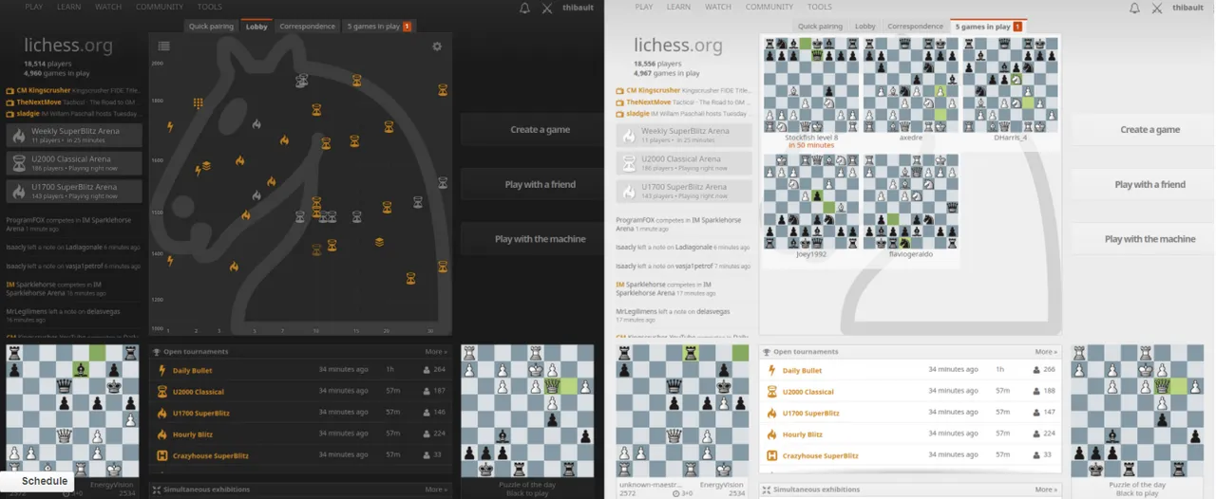
Task: Switch dark lobby chart to list view icon
Action: 164,46
